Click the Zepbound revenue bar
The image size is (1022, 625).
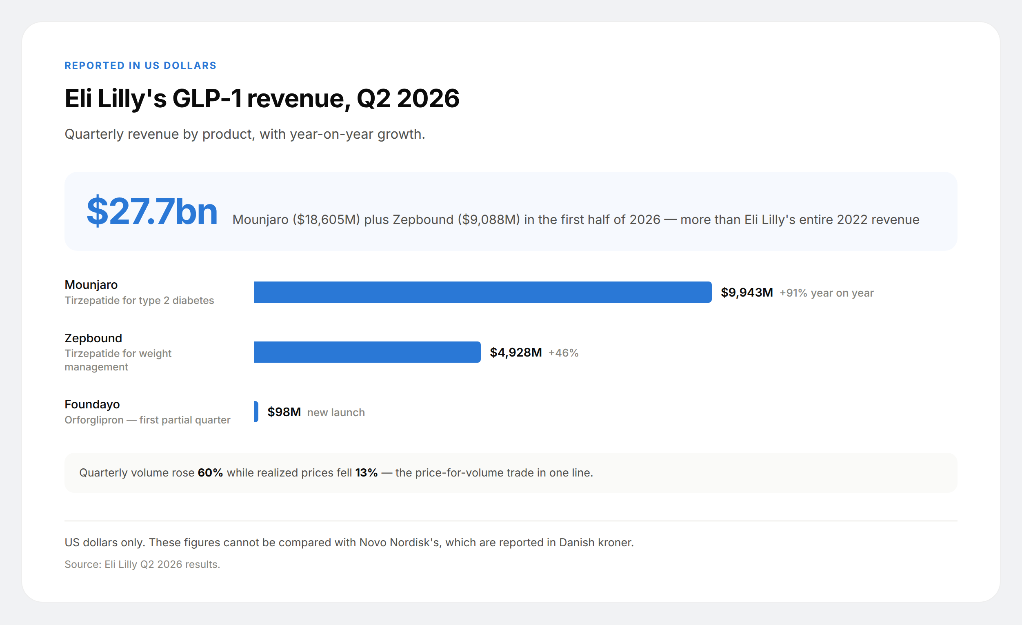pos(367,352)
